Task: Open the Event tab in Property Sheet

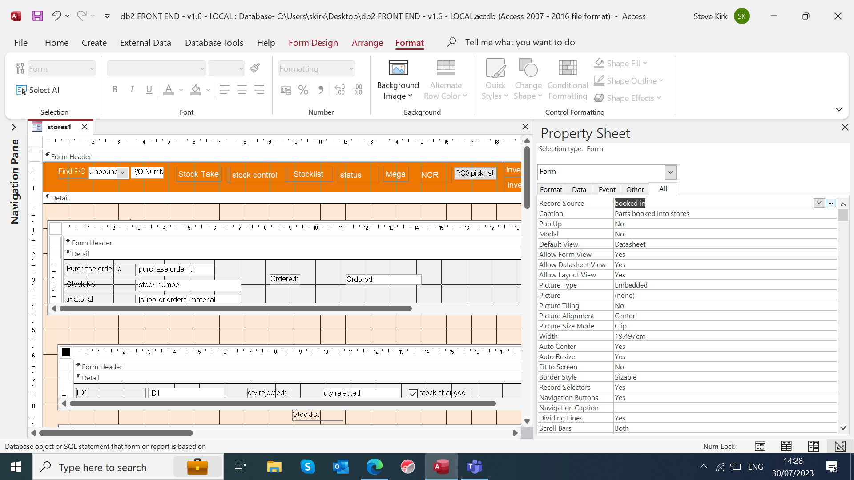Action: point(607,189)
